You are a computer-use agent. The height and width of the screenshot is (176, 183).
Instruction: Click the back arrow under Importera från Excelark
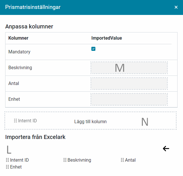(x=166, y=148)
